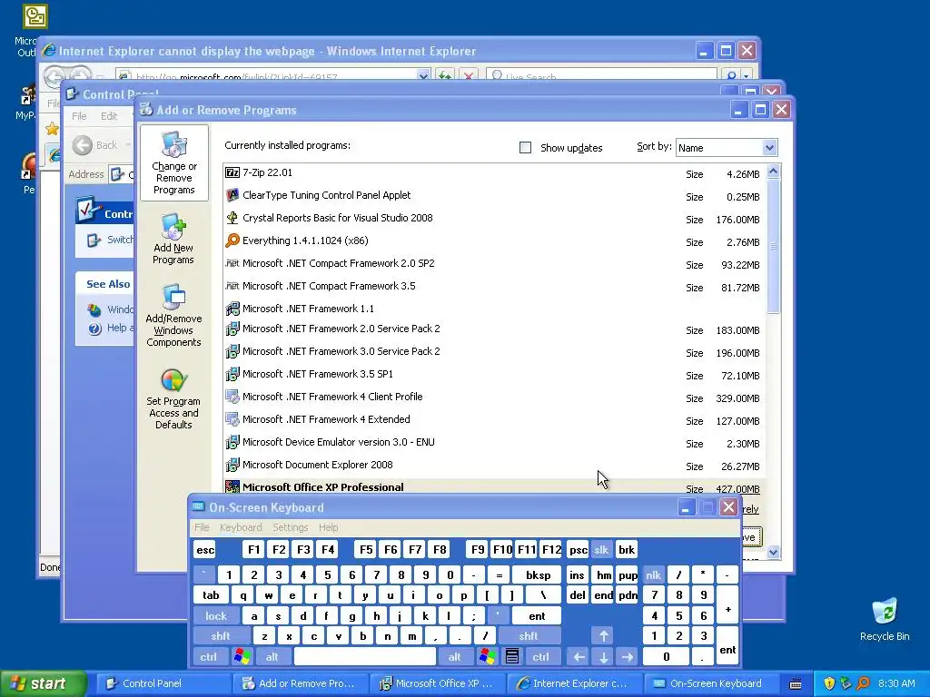Click the .NET Compact Framework 2.0 SP2 icon
930x697 pixels.
pyautogui.click(x=232, y=262)
